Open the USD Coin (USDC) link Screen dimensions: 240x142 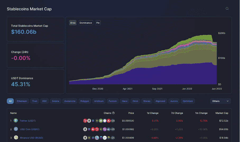pyautogui.click(x=30, y=129)
